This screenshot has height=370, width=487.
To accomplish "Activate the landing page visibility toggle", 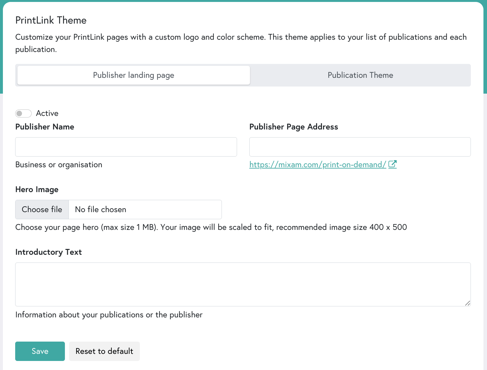I will point(23,113).
